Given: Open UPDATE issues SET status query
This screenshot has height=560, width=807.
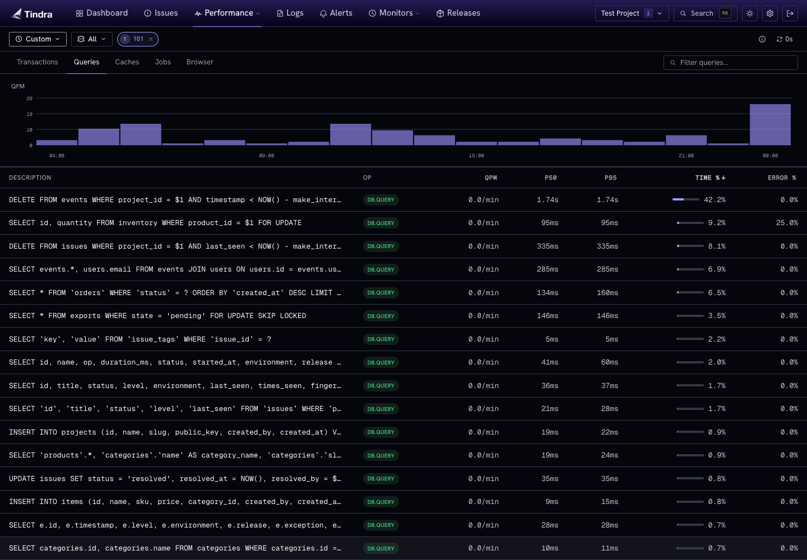Looking at the screenshot, I should click(403, 479).
